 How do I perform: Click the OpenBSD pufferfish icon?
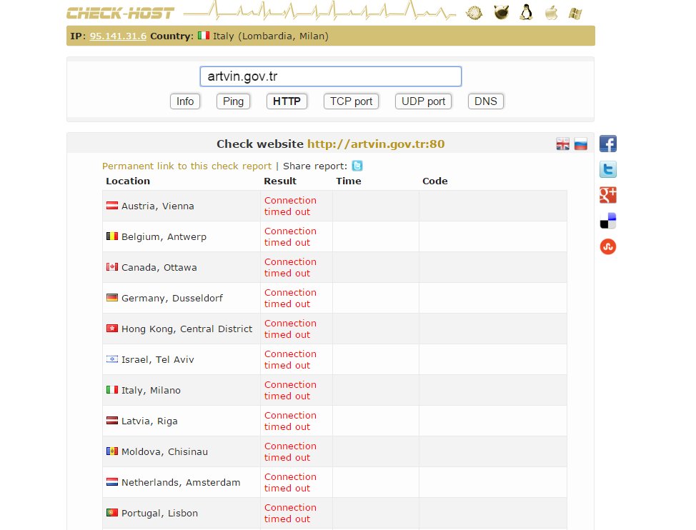(474, 13)
